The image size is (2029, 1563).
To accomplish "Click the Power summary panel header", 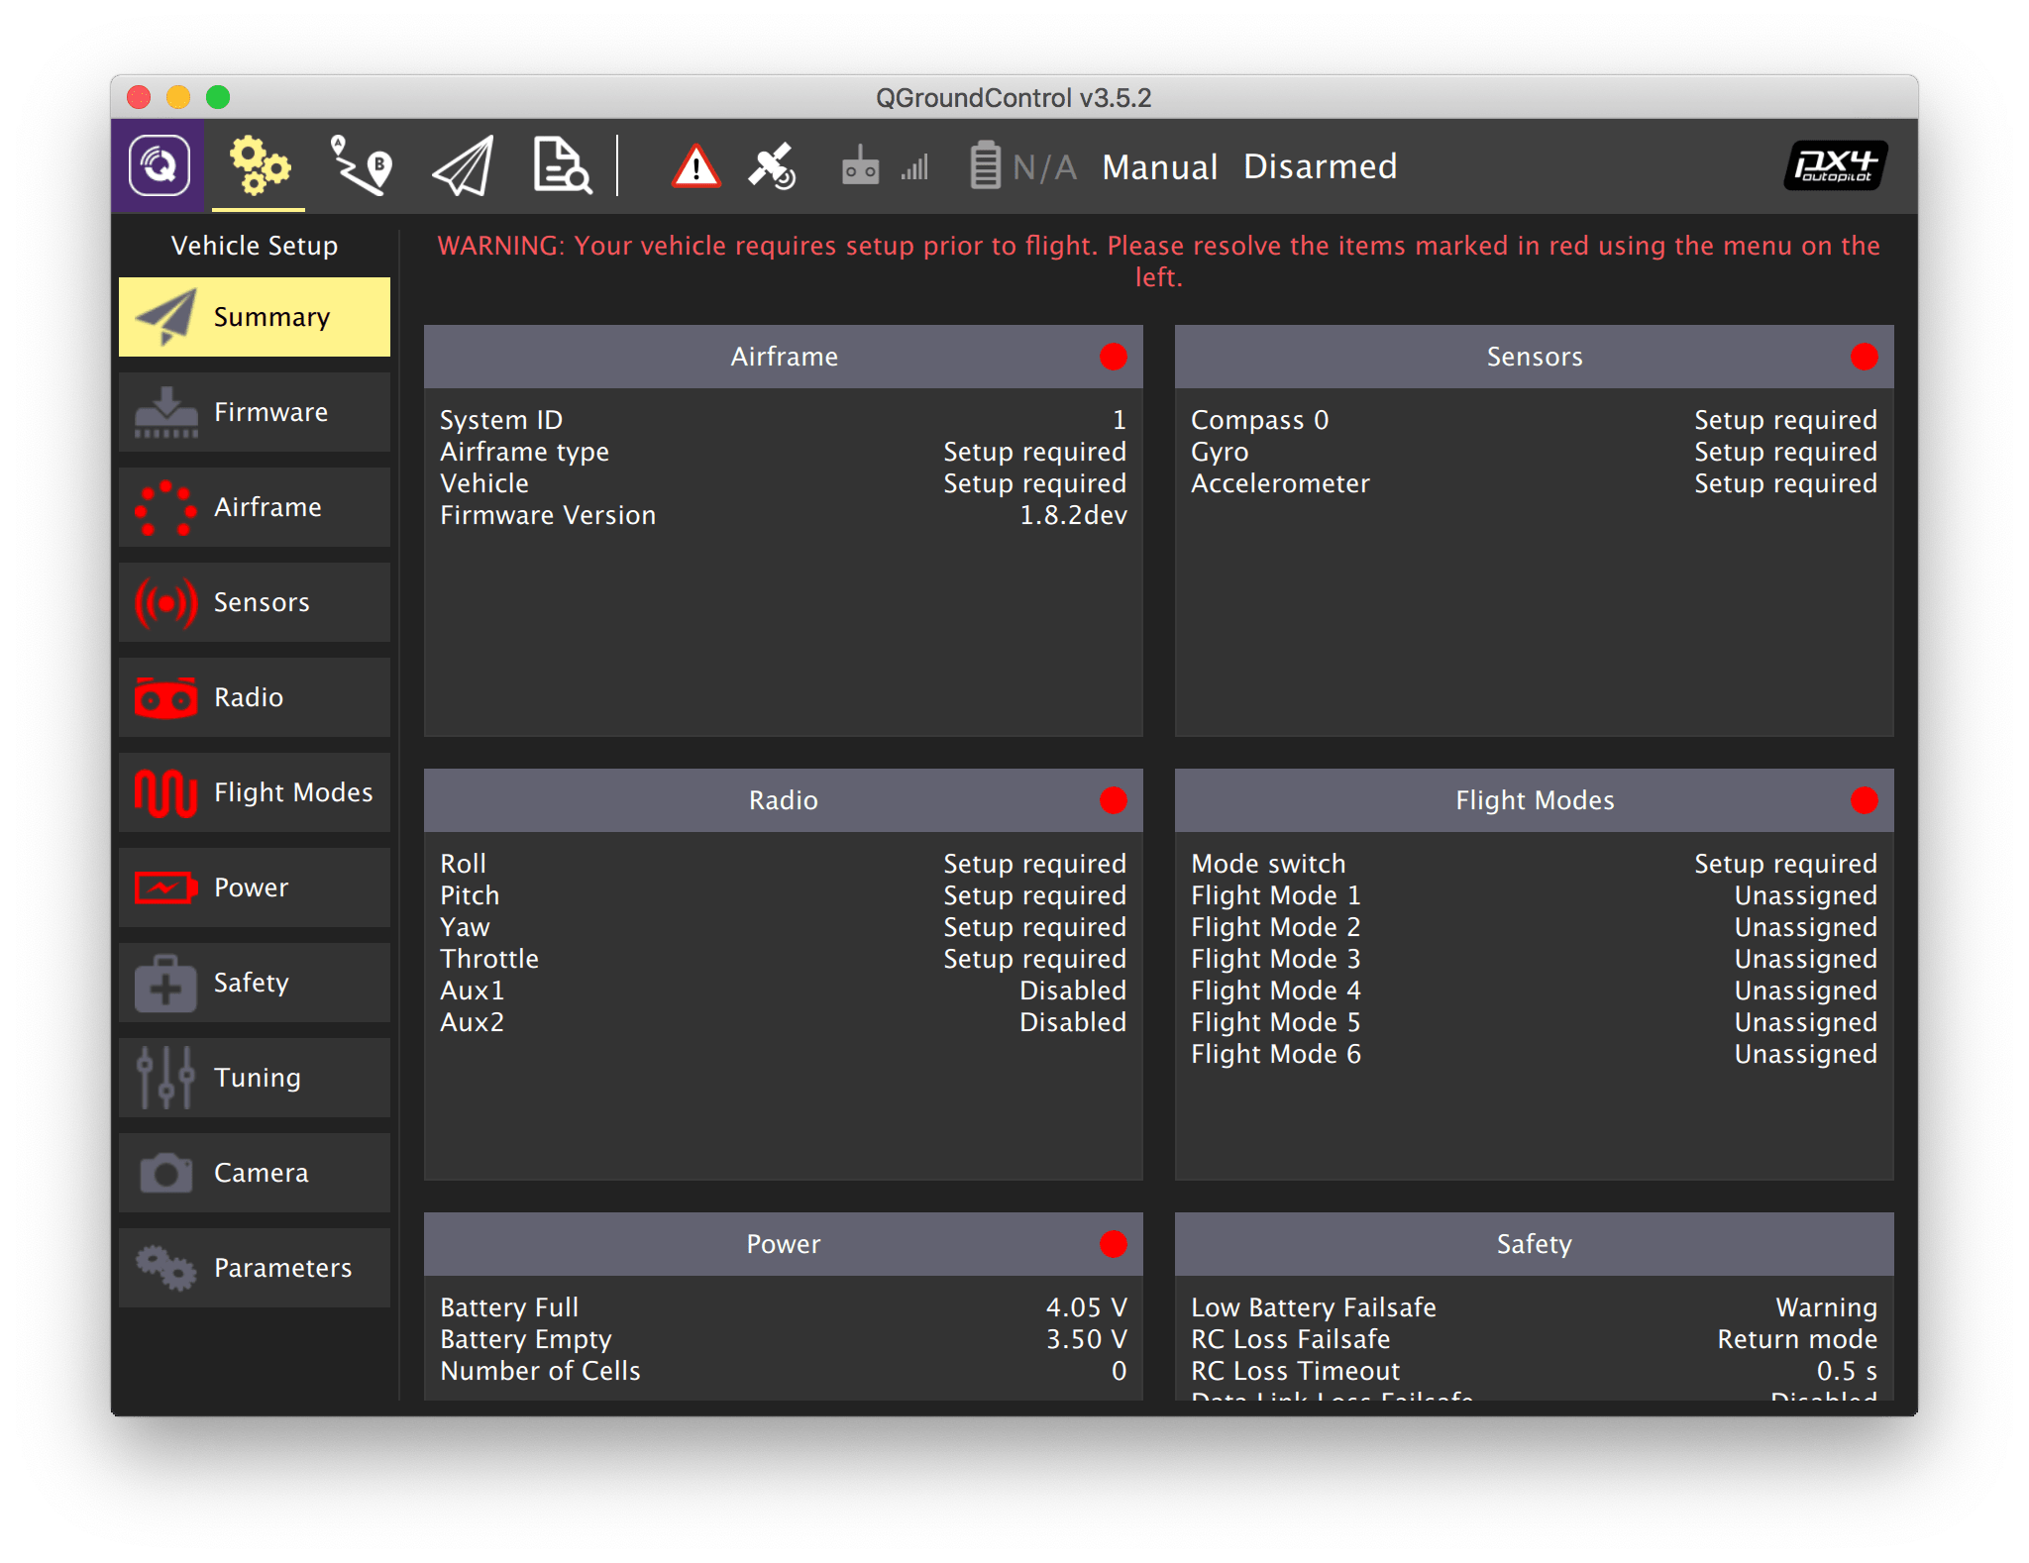I will (783, 1244).
